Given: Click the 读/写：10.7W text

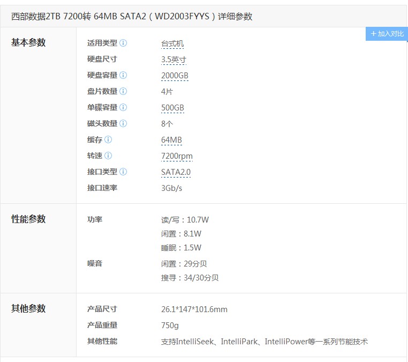Looking at the screenshot, I should (185, 220).
